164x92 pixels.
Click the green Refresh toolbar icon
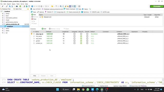(x=20, y=6)
